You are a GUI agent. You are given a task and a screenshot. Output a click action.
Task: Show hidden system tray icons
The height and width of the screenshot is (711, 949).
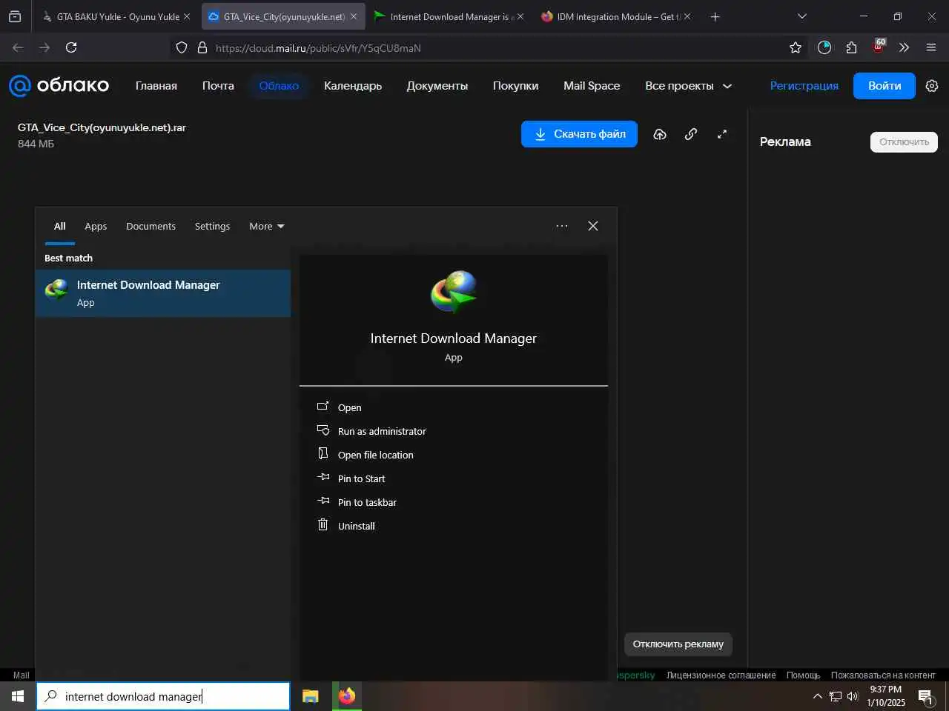(x=818, y=696)
